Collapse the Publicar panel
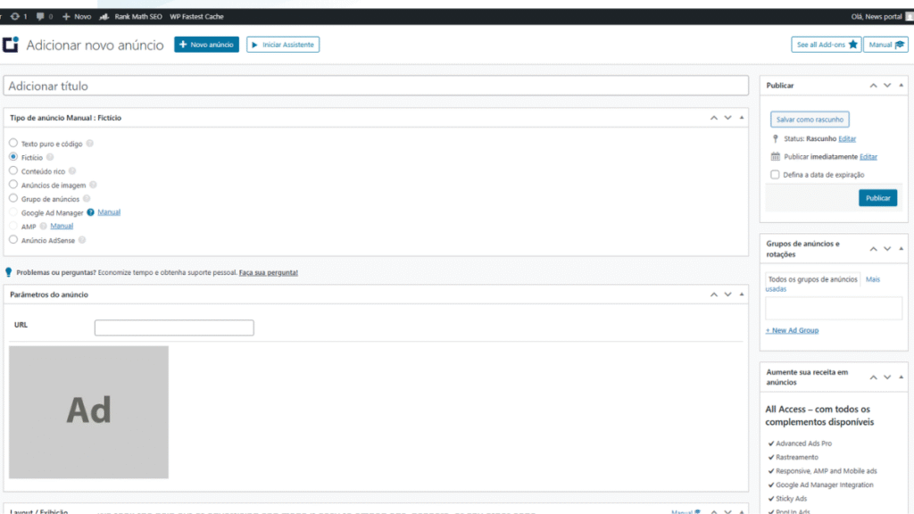The width and height of the screenshot is (914, 514). coord(902,85)
